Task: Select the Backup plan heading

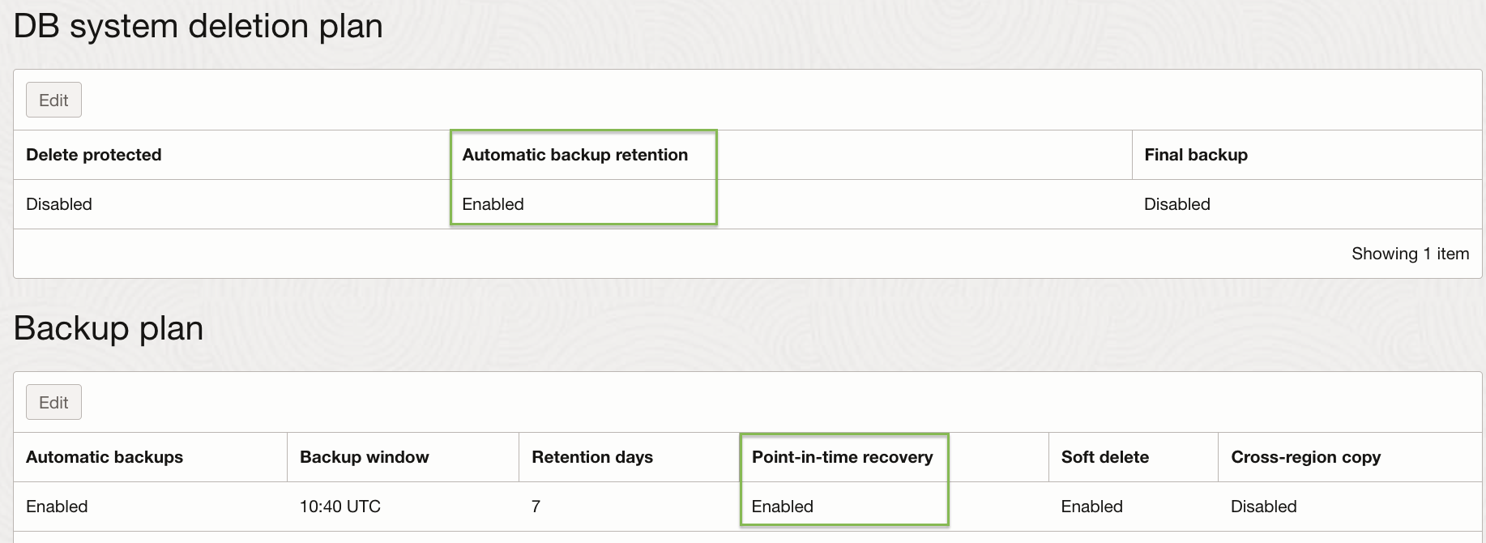Action: click(109, 329)
